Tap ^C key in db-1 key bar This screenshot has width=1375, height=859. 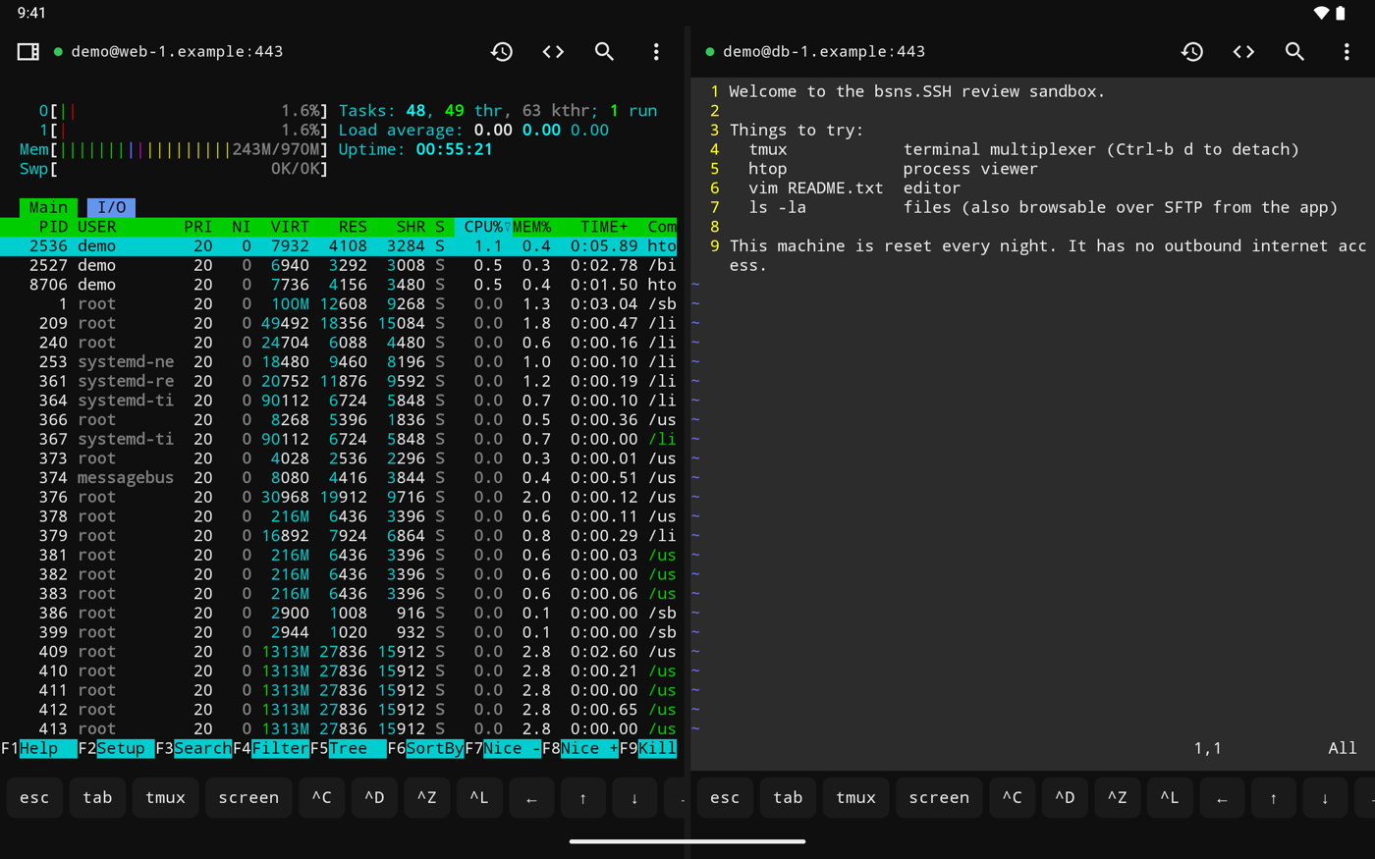click(1013, 797)
